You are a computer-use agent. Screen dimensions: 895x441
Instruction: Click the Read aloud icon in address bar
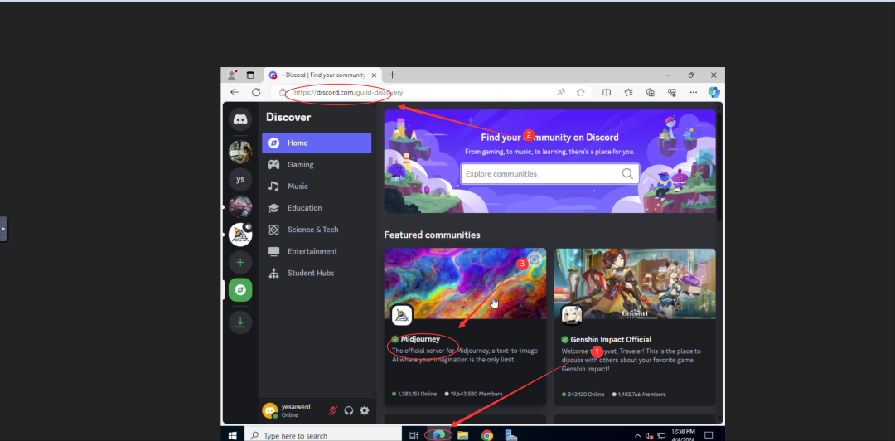click(561, 92)
